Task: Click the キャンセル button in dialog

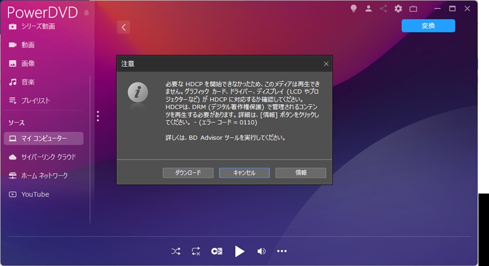Action: (x=244, y=173)
